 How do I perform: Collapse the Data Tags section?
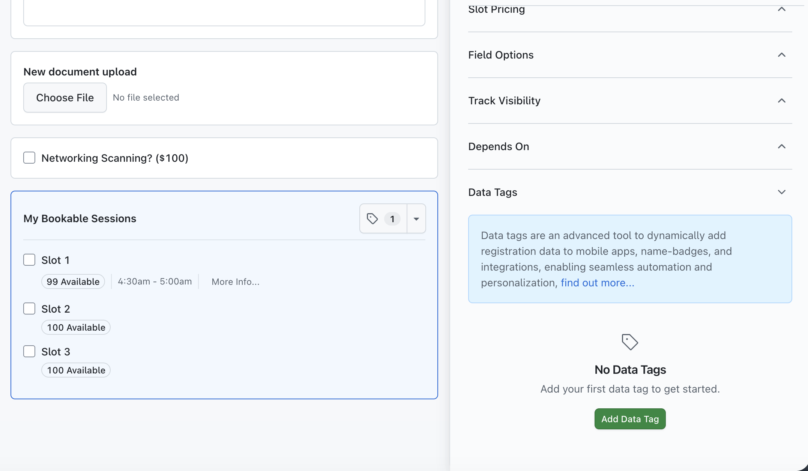781,192
